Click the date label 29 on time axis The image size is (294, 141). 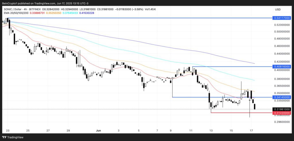(68, 130)
